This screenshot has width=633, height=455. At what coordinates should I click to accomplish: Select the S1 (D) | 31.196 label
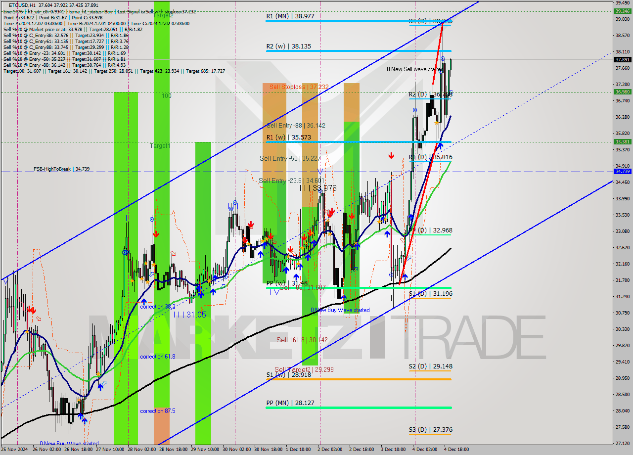[x=430, y=294]
